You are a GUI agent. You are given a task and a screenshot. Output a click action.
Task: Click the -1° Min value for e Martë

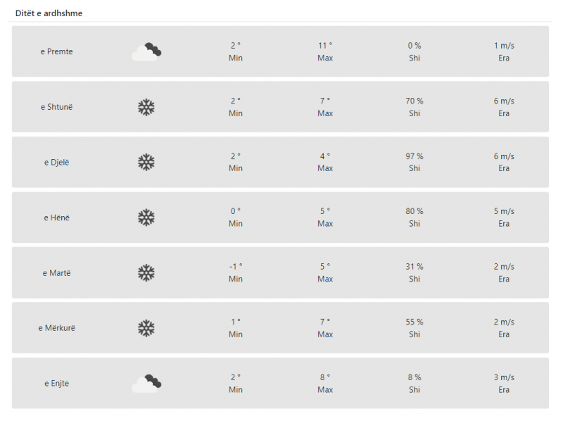click(x=236, y=267)
